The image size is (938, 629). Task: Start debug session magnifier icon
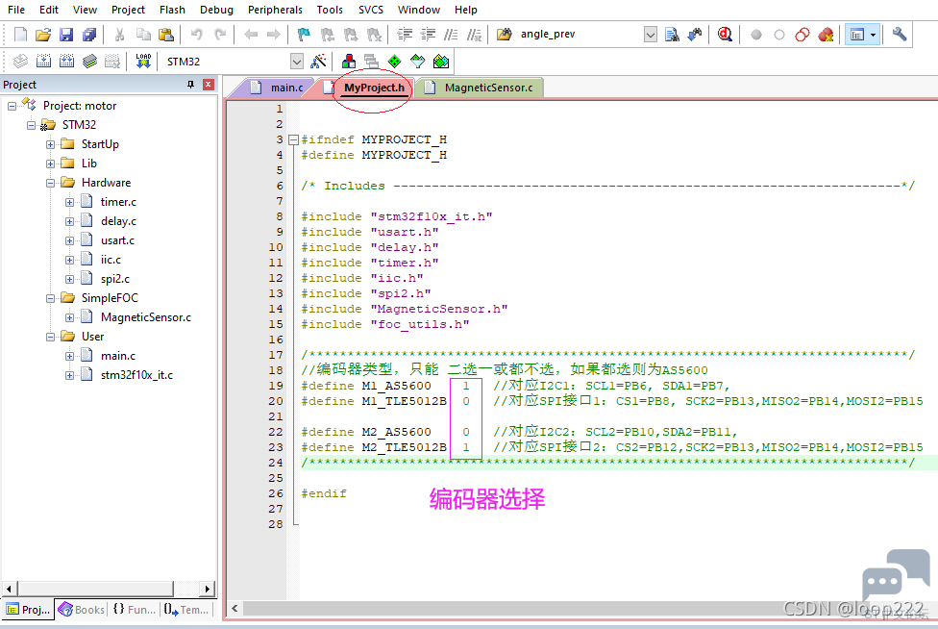point(725,35)
